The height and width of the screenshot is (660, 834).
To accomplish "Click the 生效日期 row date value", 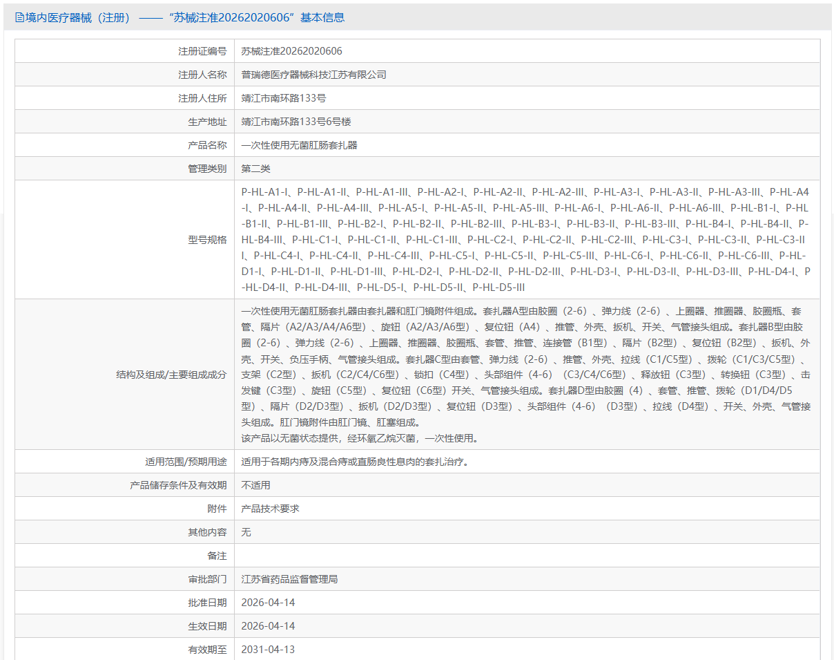I will click(268, 626).
